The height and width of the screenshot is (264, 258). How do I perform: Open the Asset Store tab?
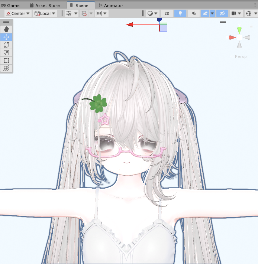45,6
